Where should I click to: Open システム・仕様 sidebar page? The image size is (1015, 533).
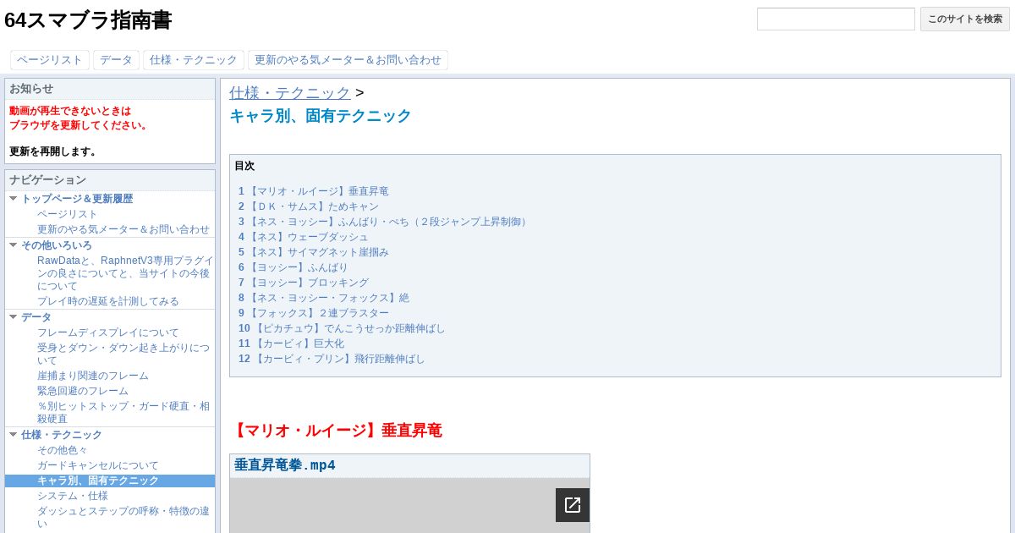click(73, 496)
